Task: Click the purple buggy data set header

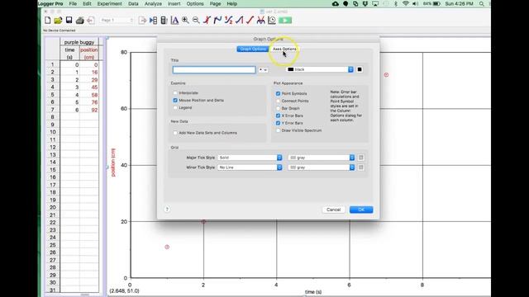Action: click(79, 42)
